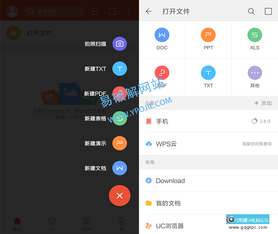Tap the search icon in 打开文件 header
The height and width of the screenshot is (234, 278).
click(251, 11)
